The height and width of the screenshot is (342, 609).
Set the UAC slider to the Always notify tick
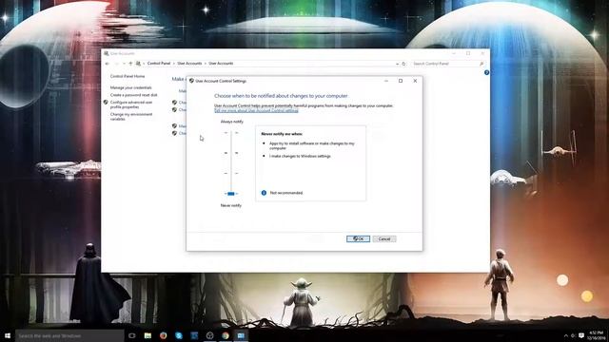coord(231,133)
